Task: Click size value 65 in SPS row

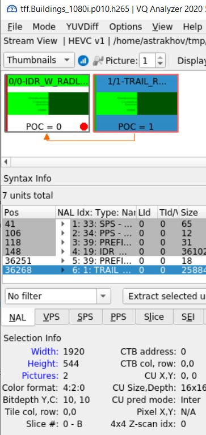Action: click(x=187, y=224)
